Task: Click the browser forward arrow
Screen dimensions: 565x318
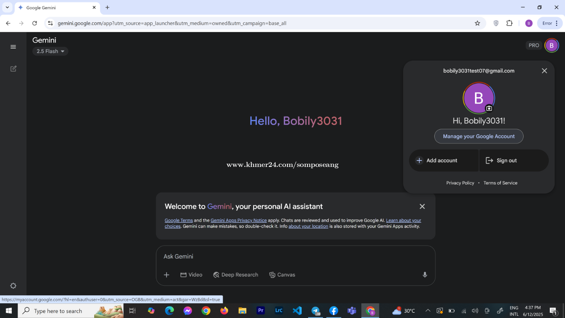Action: tap(21, 23)
